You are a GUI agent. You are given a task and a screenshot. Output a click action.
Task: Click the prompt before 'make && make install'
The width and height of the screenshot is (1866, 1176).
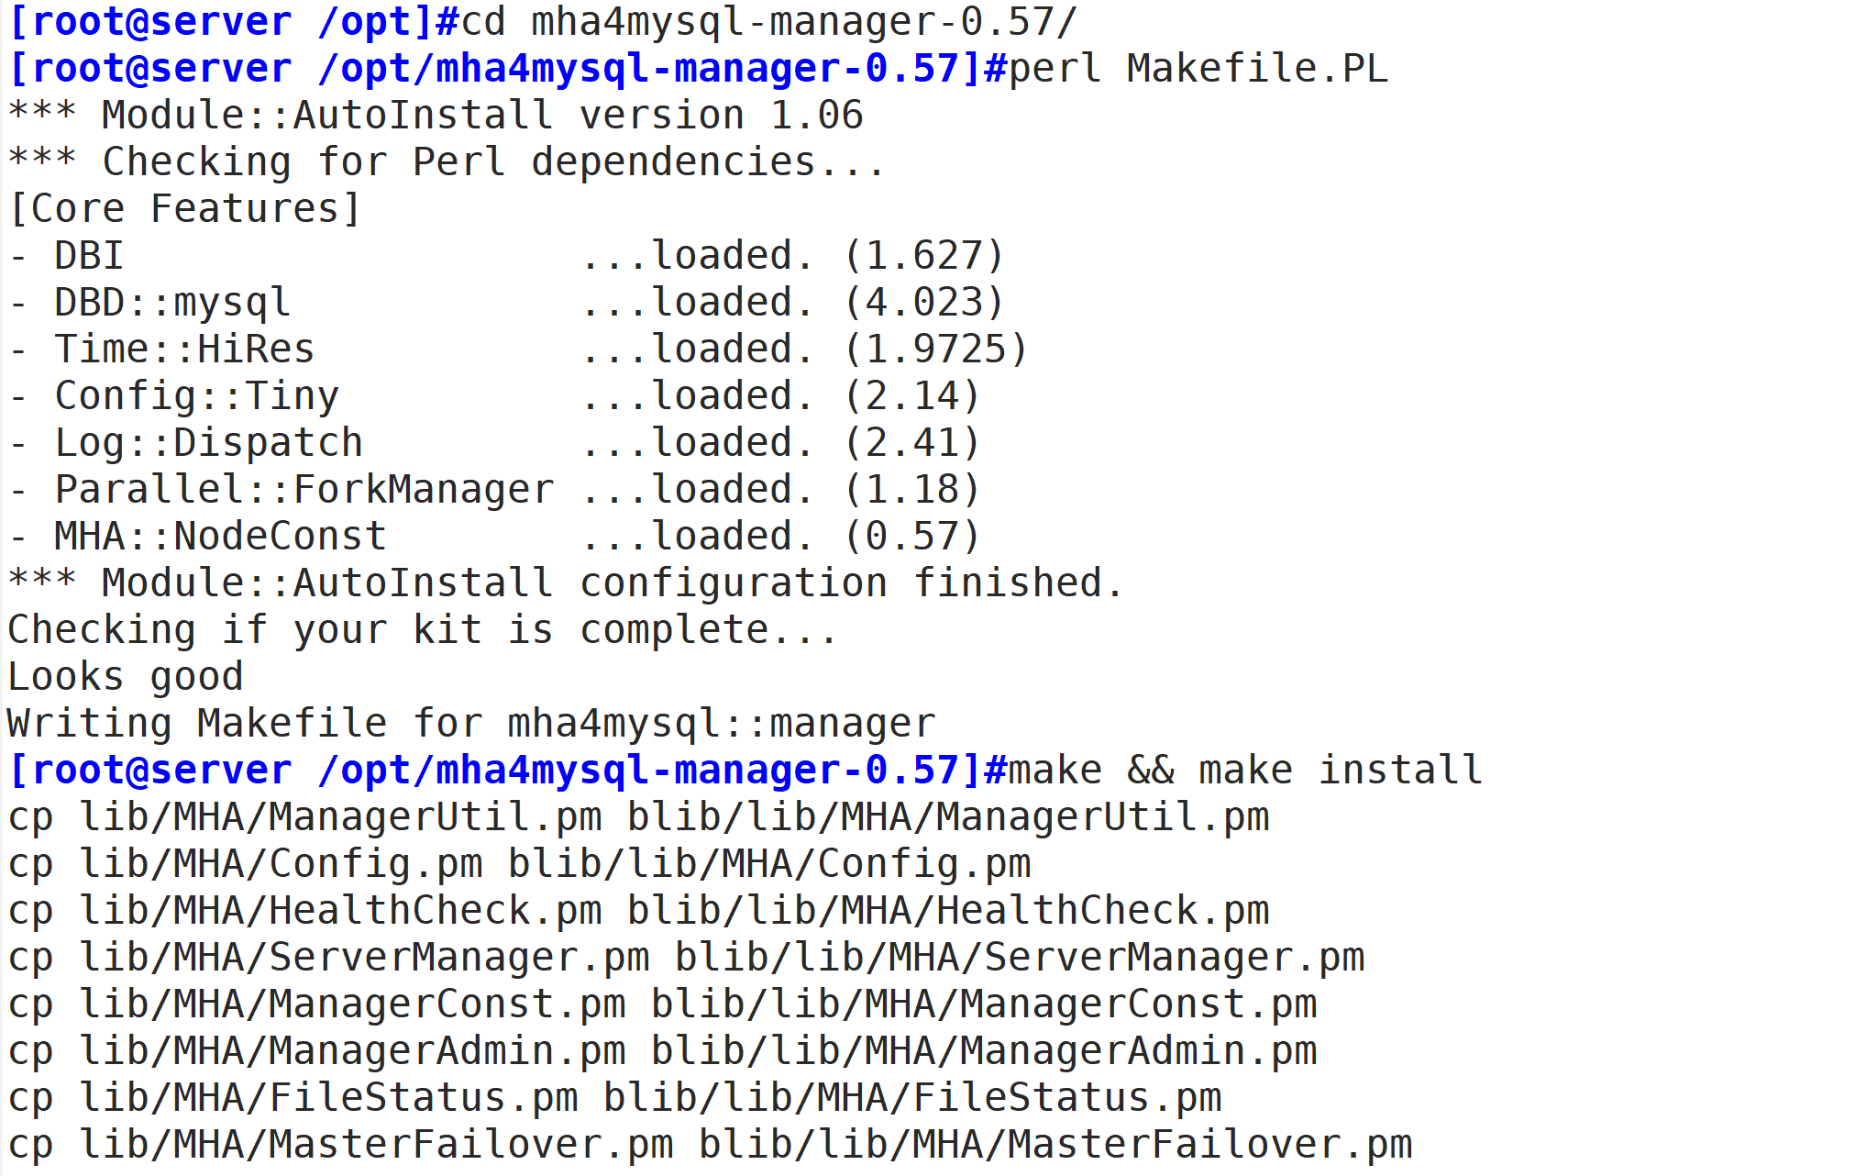[x=508, y=771]
